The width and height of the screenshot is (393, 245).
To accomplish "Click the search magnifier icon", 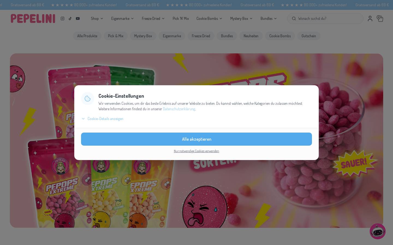I will [x=294, y=19].
